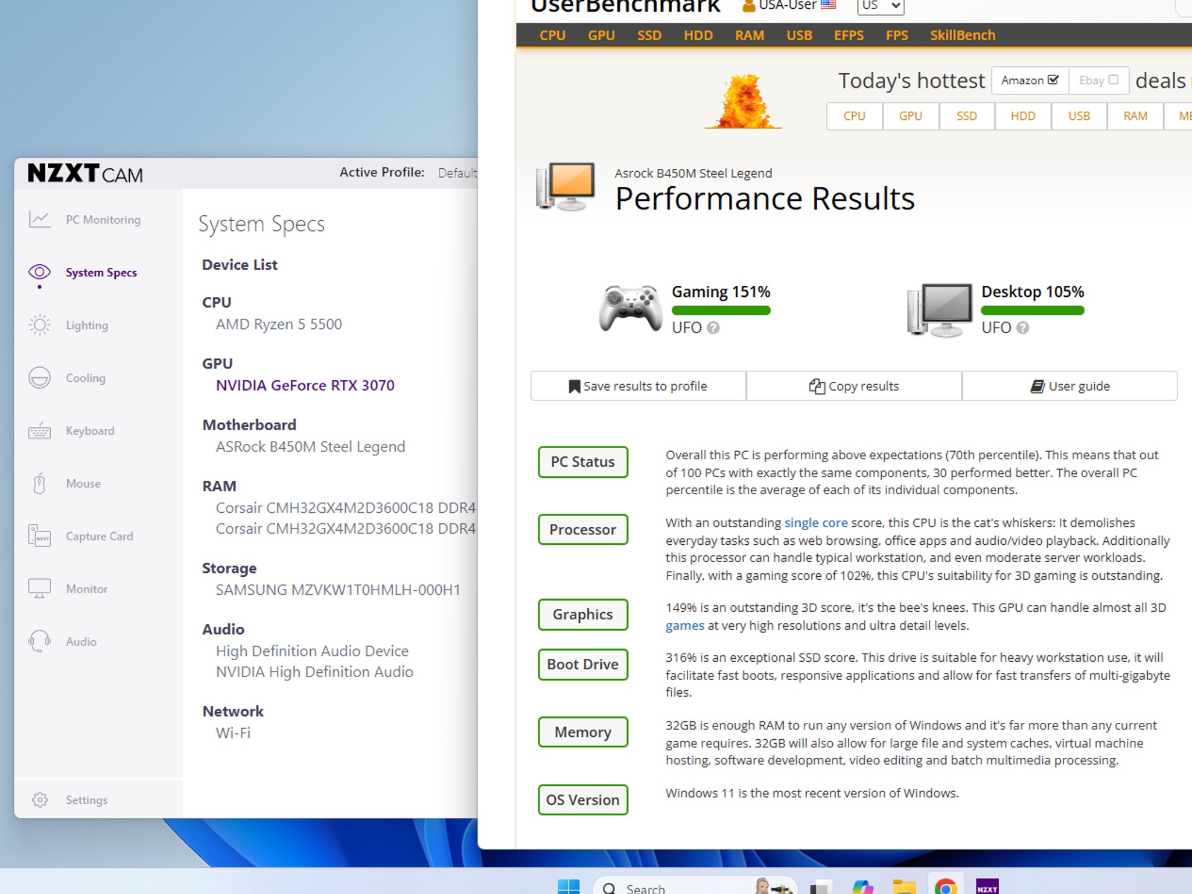Switch to NZXT CAM in the taskbar
The width and height of the screenshot is (1192, 894).
point(987,887)
